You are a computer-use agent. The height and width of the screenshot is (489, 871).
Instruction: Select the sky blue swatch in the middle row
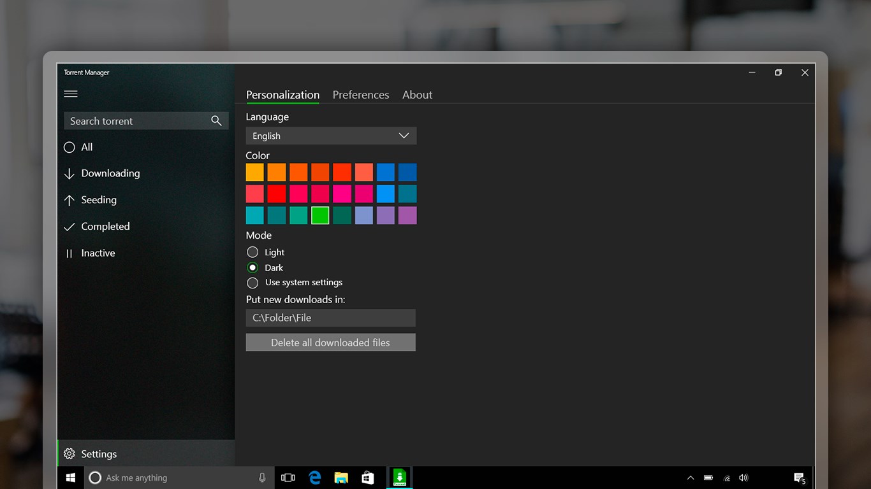(386, 194)
